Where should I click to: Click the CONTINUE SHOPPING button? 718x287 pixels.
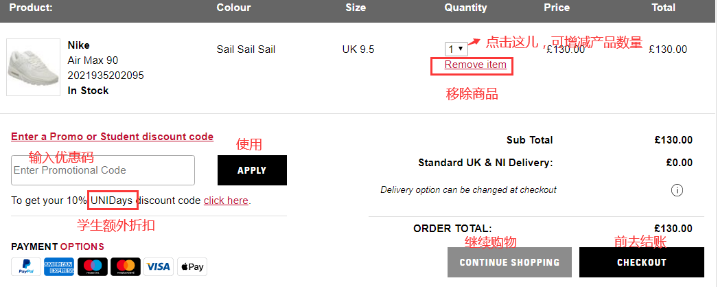(509, 262)
